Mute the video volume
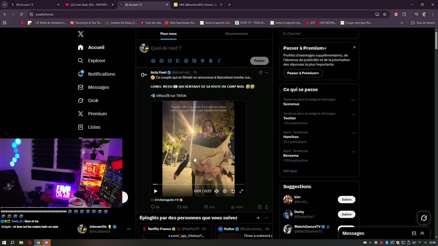The width and height of the screenshot is (438, 246). 216,191
